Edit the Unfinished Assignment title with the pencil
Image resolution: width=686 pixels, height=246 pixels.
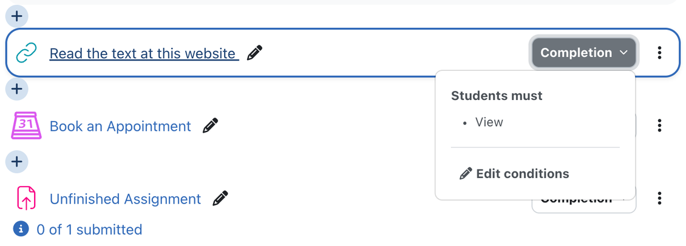click(220, 198)
